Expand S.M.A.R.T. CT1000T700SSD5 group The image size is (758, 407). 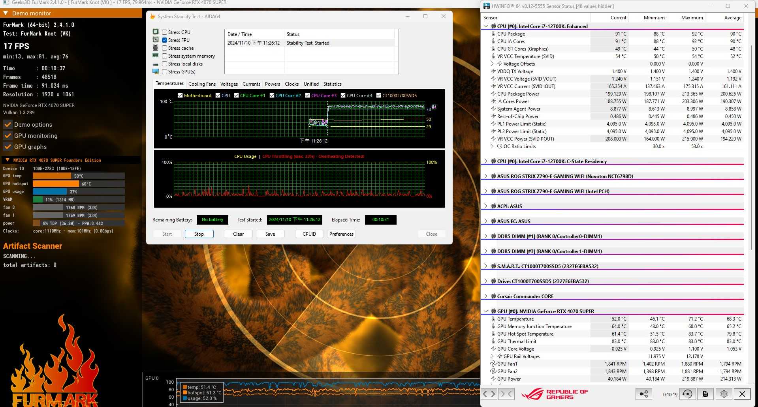click(485, 266)
